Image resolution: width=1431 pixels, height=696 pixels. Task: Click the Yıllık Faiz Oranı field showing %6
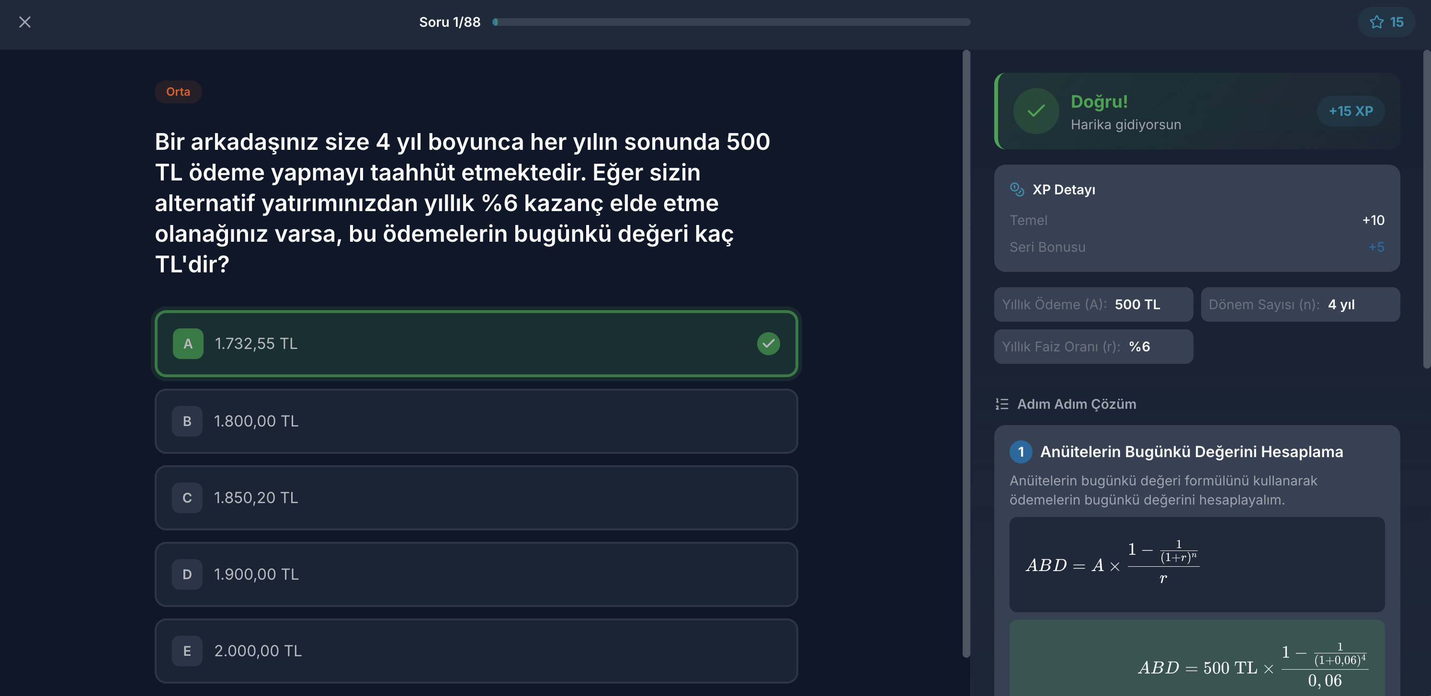1093,347
